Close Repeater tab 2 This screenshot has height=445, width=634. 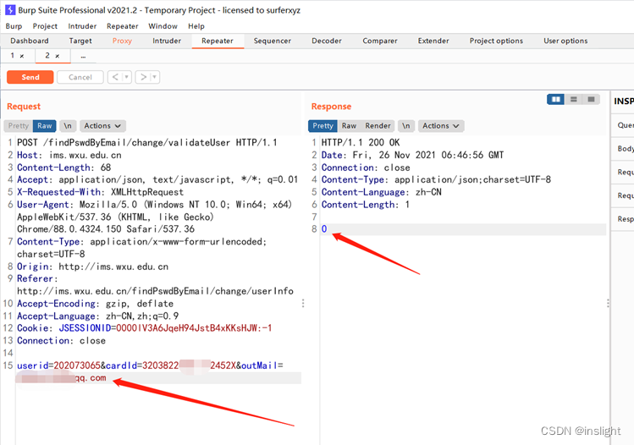(57, 56)
